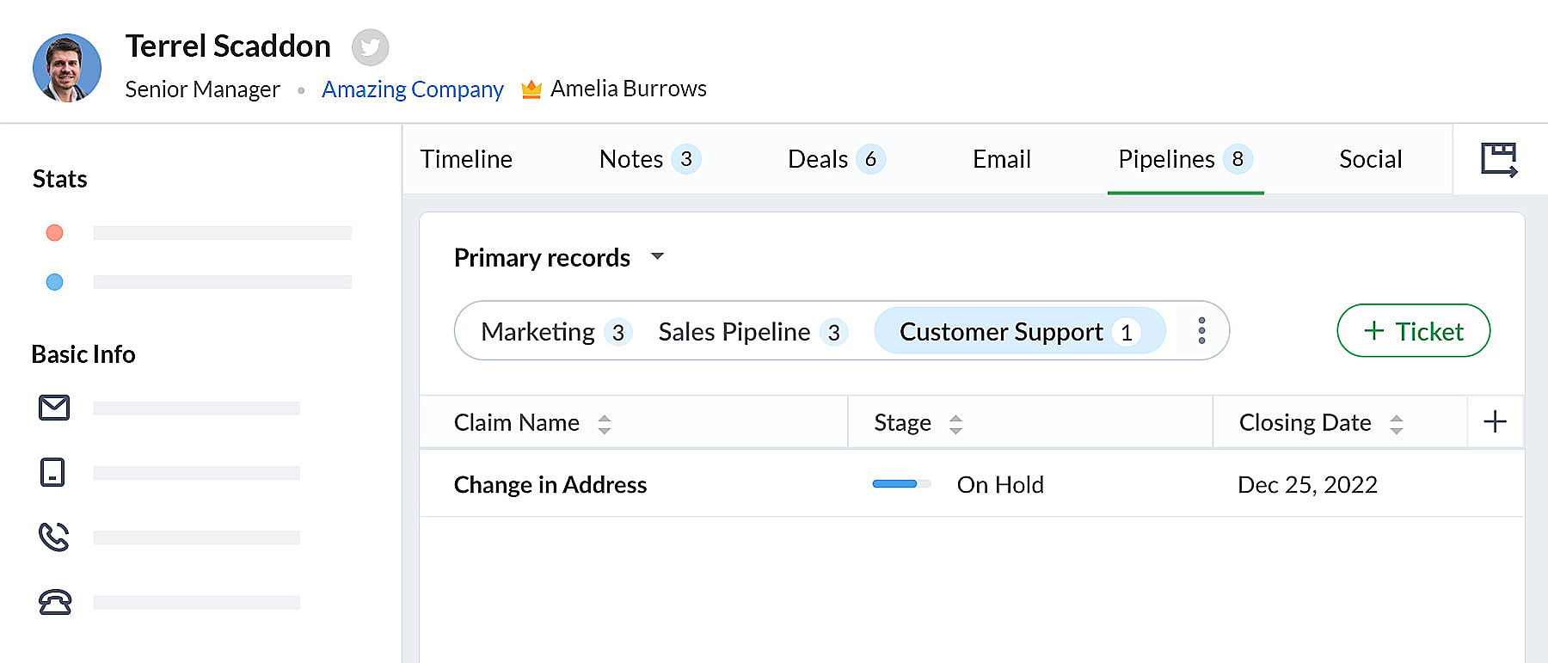Add a column with the plus icon
The height and width of the screenshot is (663, 1548).
[1495, 421]
